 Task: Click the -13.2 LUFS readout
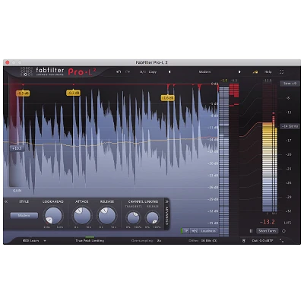pos(268,222)
